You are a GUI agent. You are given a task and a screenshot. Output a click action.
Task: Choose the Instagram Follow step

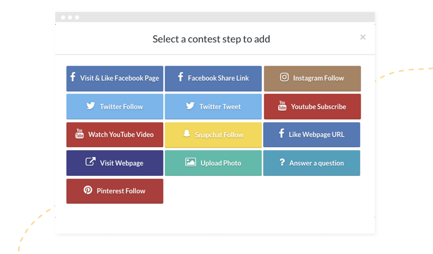pyautogui.click(x=313, y=79)
